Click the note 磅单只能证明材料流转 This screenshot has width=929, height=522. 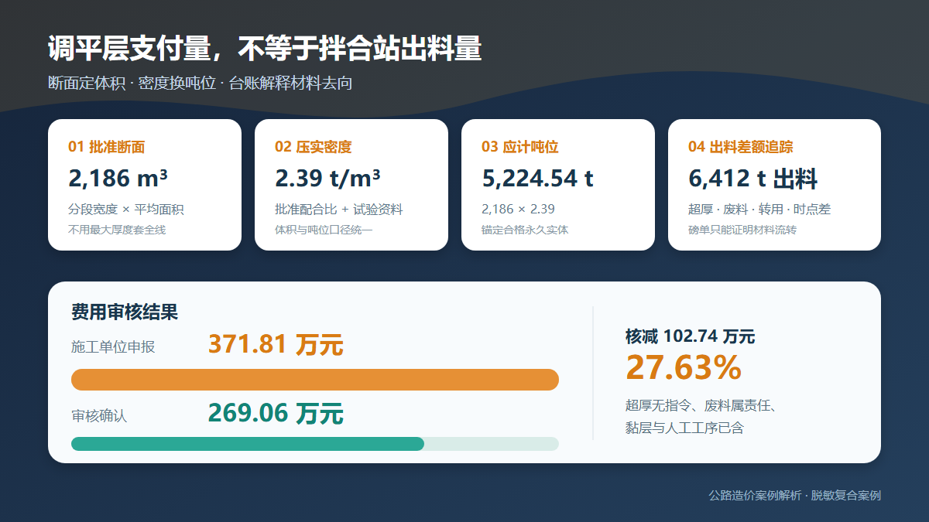pyautogui.click(x=742, y=230)
